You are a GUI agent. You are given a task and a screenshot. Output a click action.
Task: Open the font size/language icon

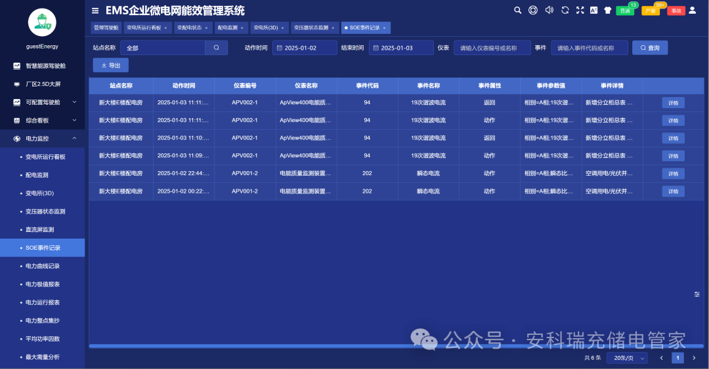(593, 10)
